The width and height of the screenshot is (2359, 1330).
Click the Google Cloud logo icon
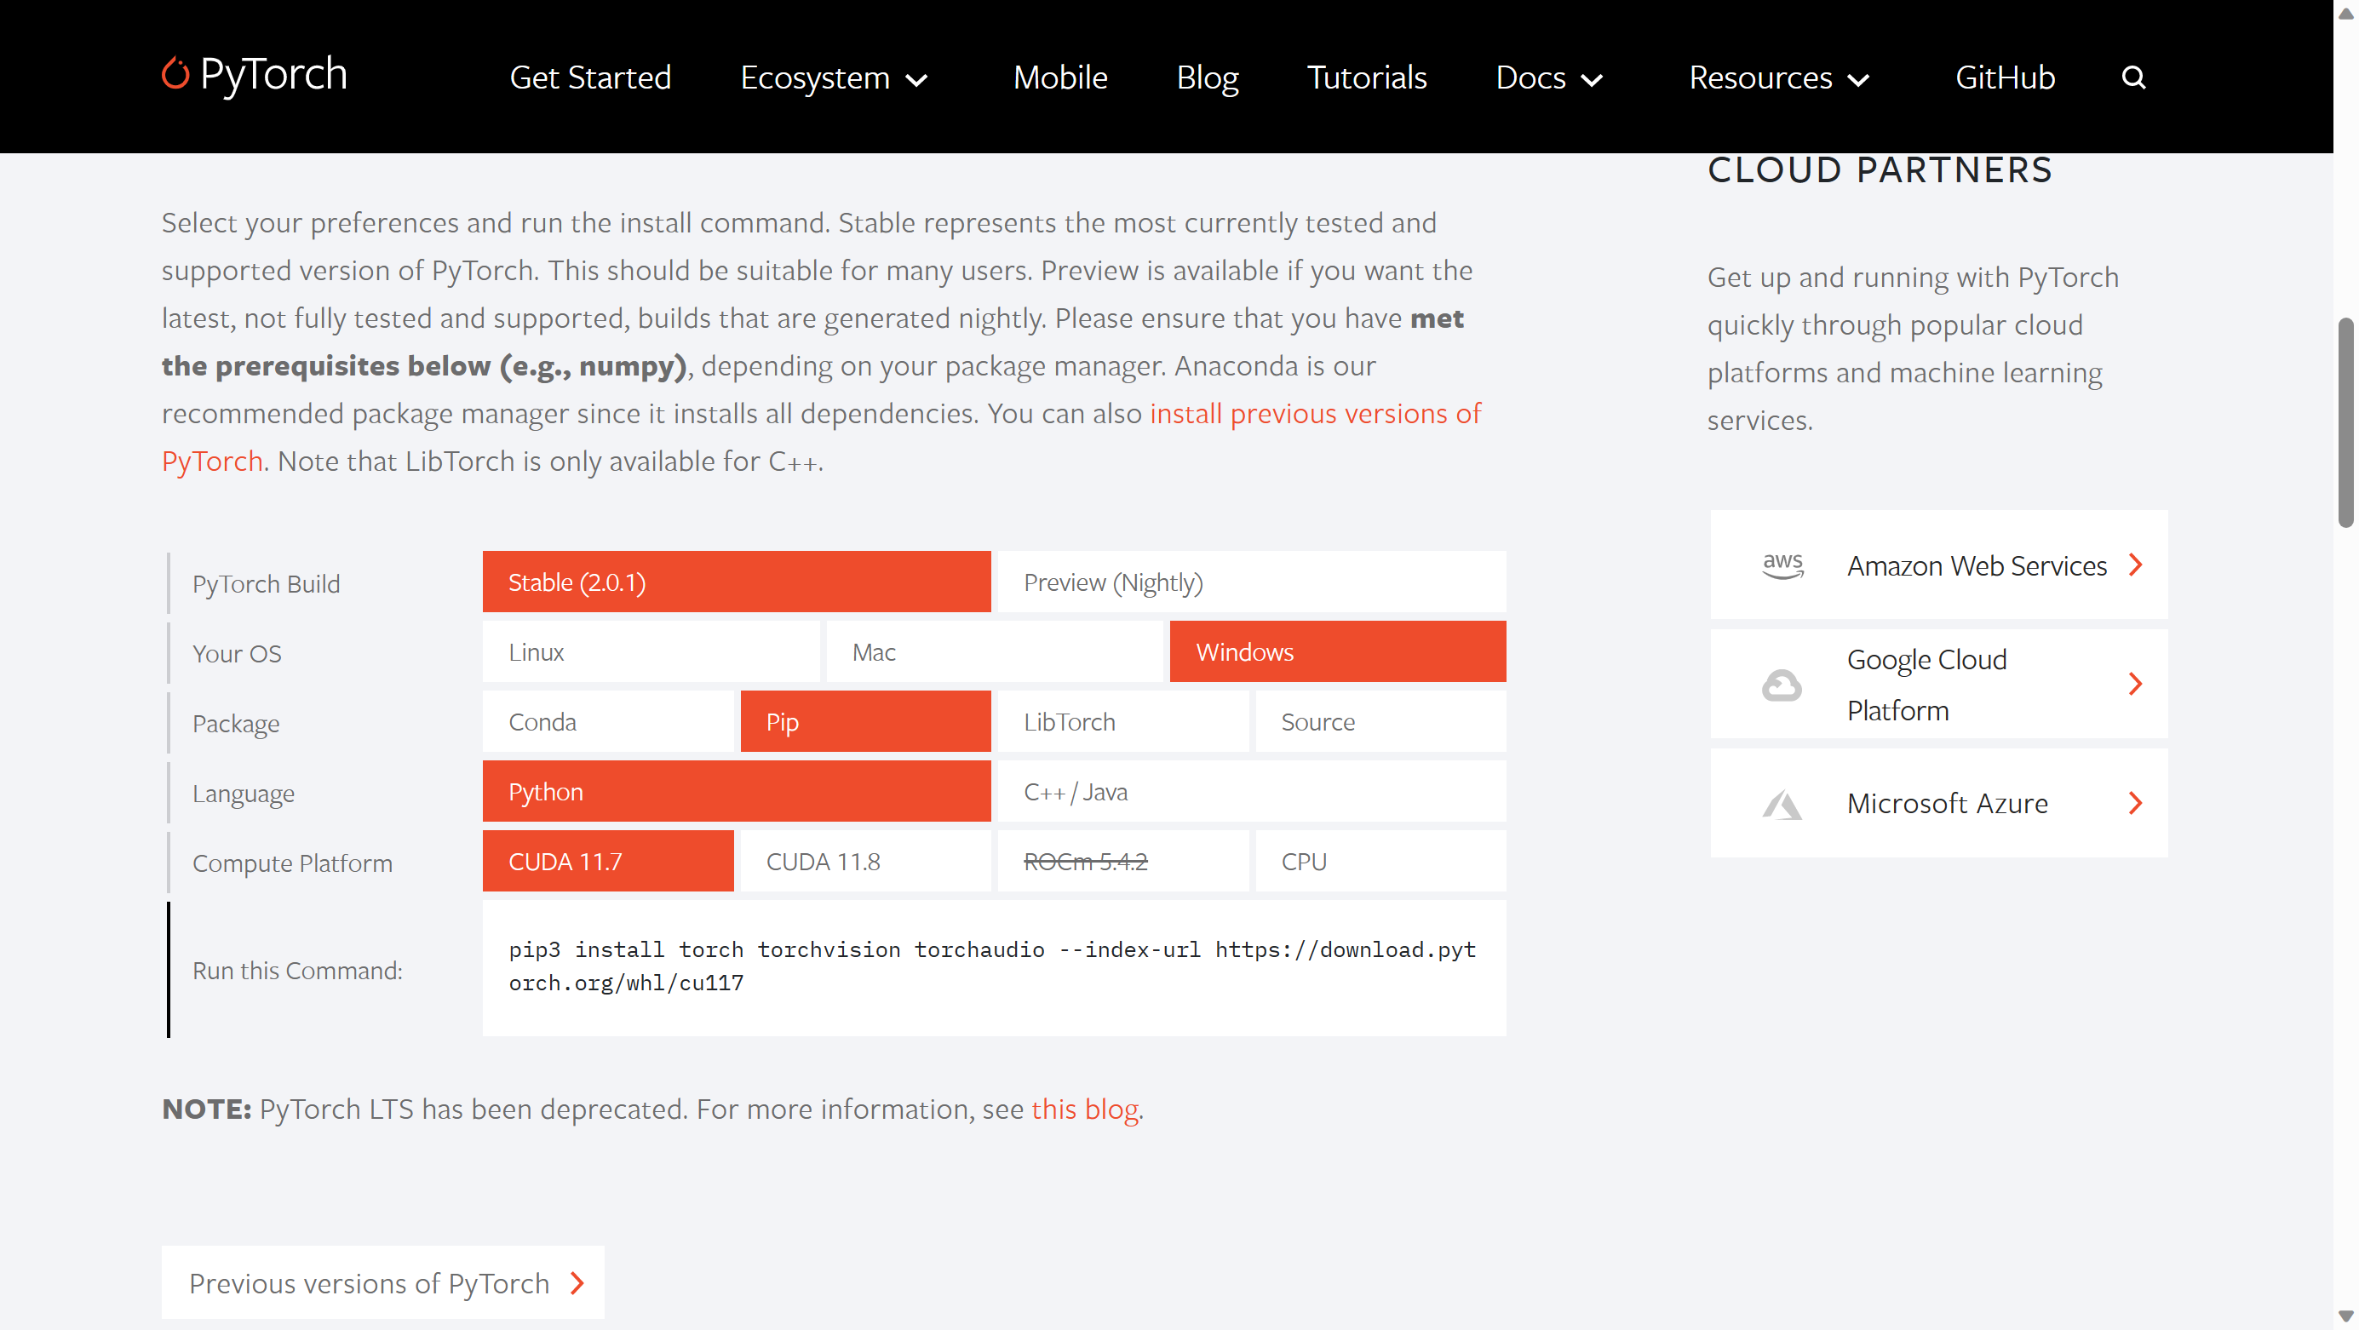[1781, 685]
